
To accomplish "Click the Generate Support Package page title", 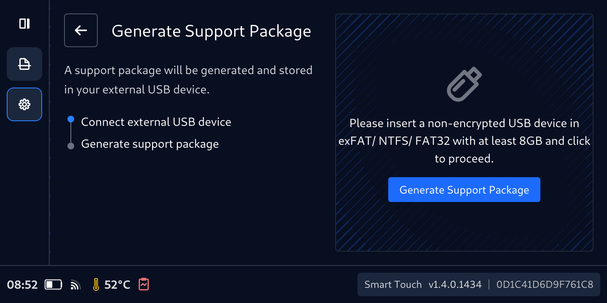I will [211, 31].
